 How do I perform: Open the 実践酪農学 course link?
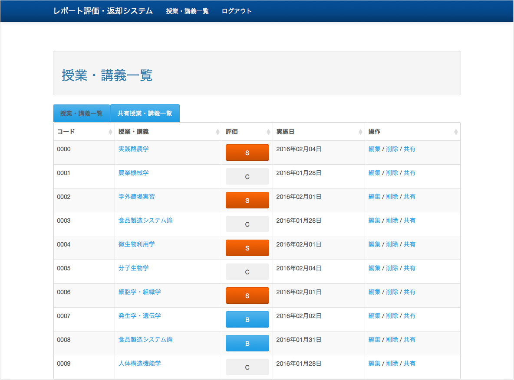pyautogui.click(x=133, y=149)
